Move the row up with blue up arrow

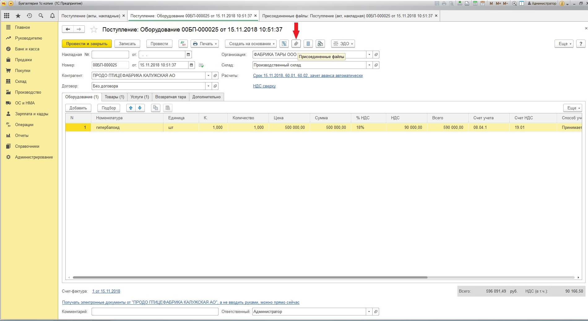click(131, 108)
